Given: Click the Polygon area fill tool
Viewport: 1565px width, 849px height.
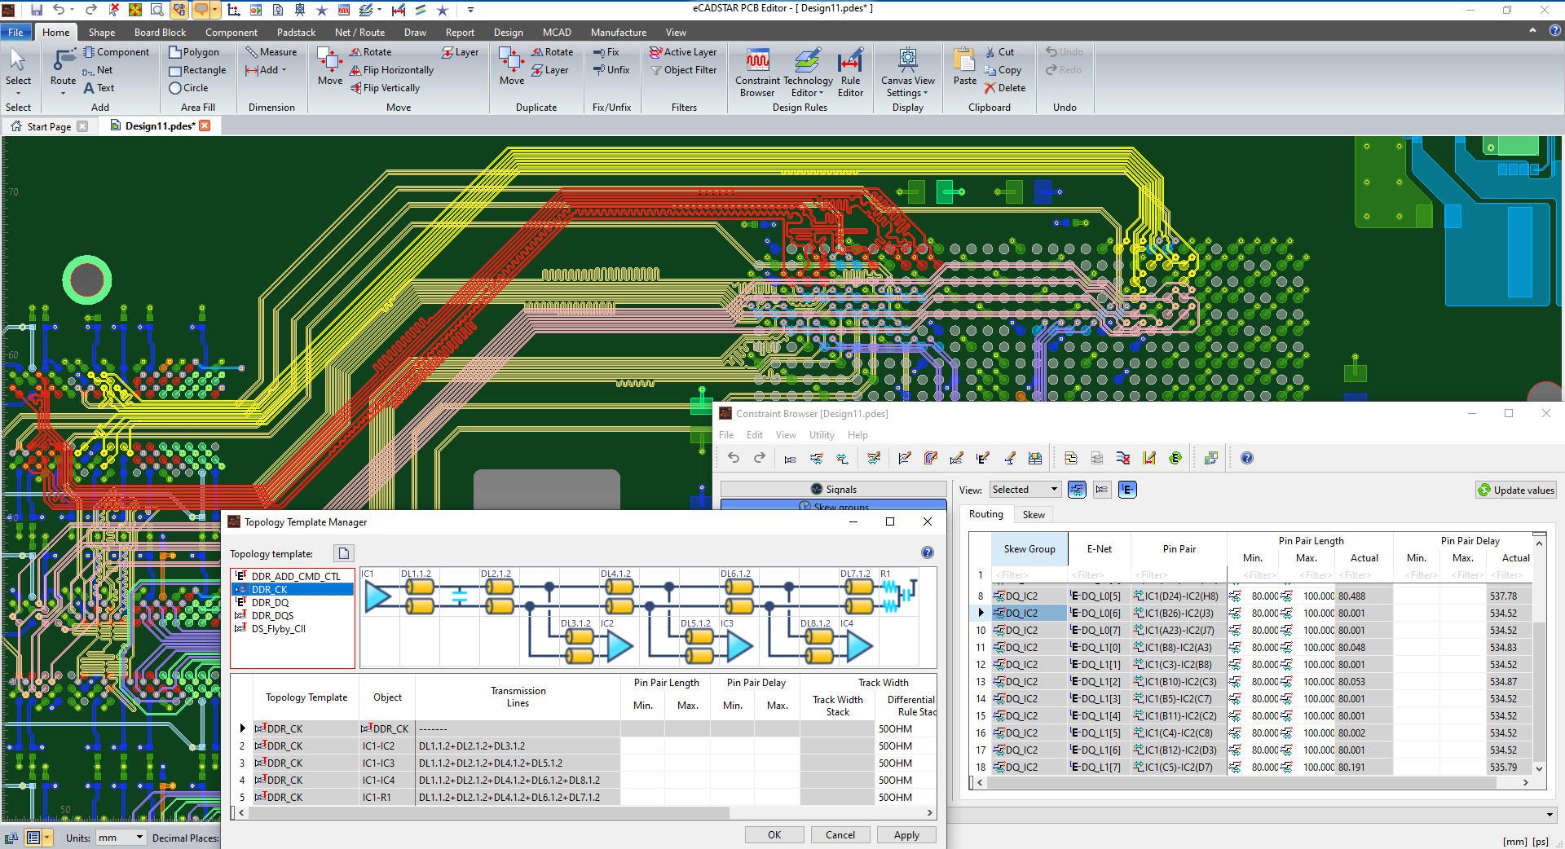Looking at the screenshot, I should click(x=194, y=52).
